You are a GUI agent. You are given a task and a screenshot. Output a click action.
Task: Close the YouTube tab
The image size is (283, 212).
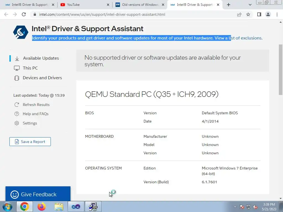[108, 5]
